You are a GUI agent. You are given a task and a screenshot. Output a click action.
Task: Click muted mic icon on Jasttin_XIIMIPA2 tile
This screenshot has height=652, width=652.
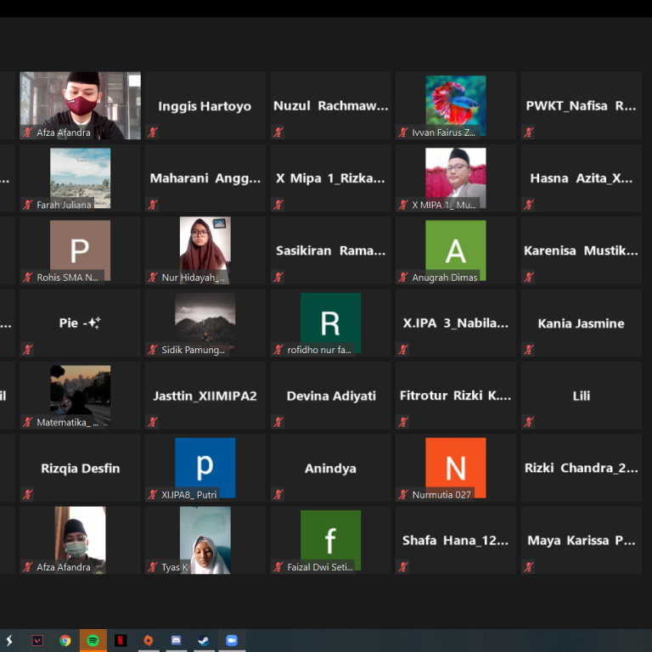(153, 423)
